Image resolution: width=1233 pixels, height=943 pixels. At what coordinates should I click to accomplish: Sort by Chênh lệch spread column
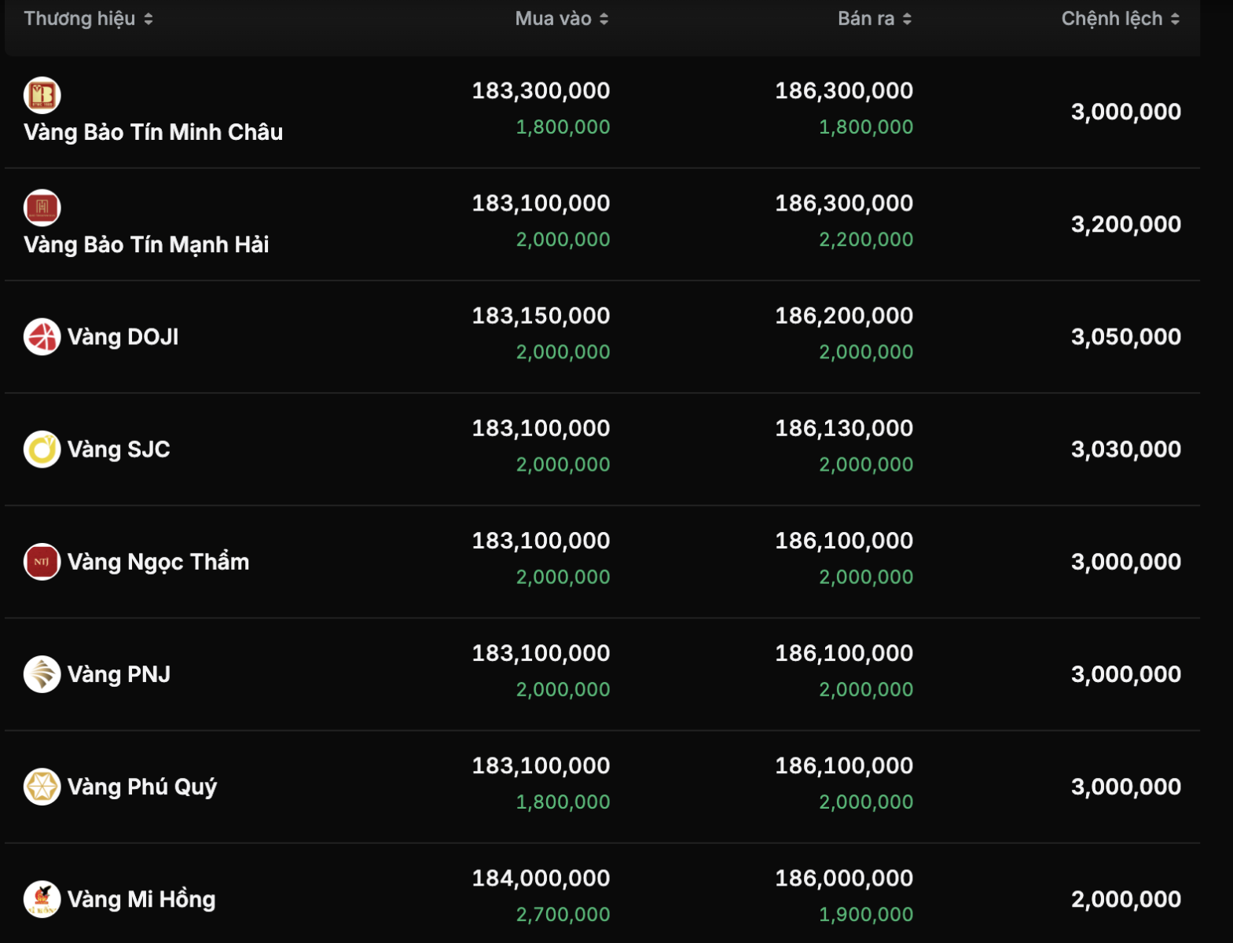coord(1120,19)
